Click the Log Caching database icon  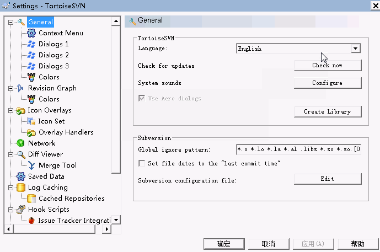(x=21, y=187)
